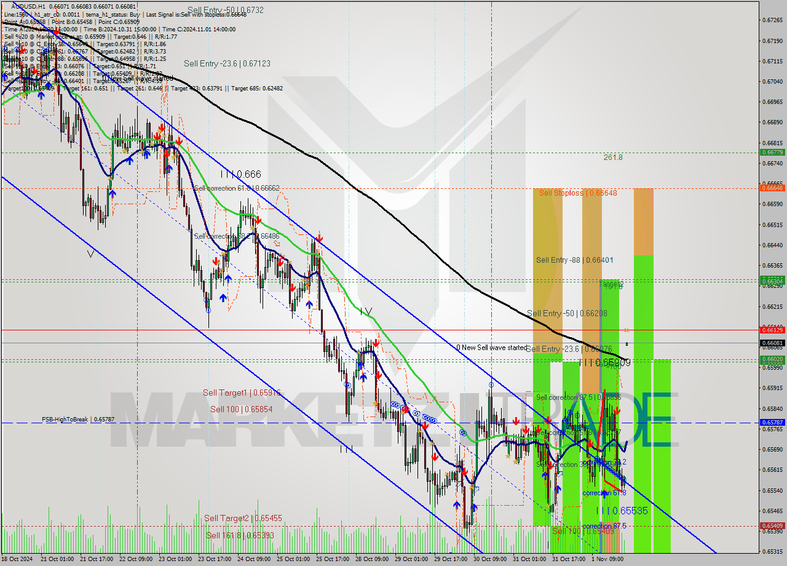Click the '23 Oct 17:00' time label

click(x=215, y=559)
